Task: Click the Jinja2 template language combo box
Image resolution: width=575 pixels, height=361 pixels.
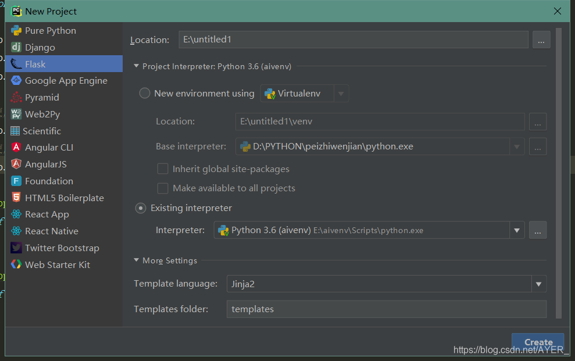Action: pyautogui.click(x=387, y=284)
